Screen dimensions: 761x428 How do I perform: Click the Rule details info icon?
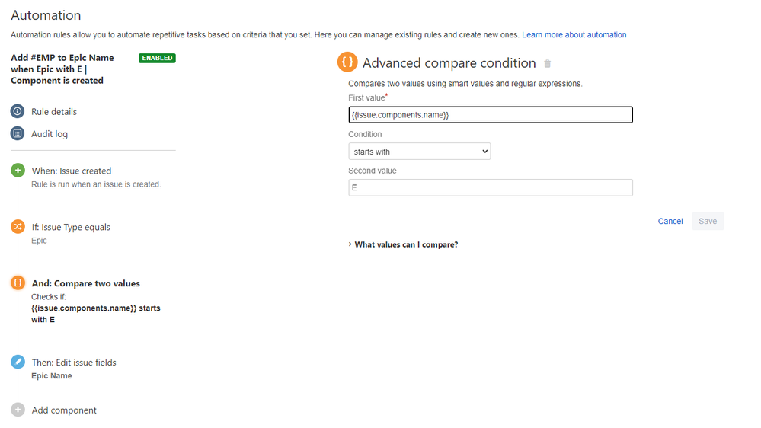18,111
